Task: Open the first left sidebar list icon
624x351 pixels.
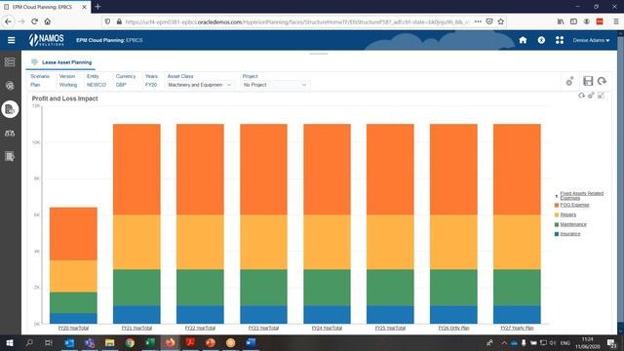Action: click(10, 62)
